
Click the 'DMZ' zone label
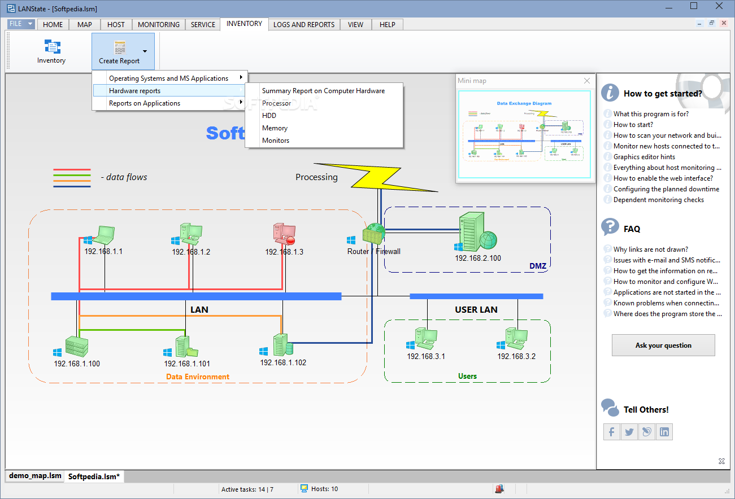537,266
